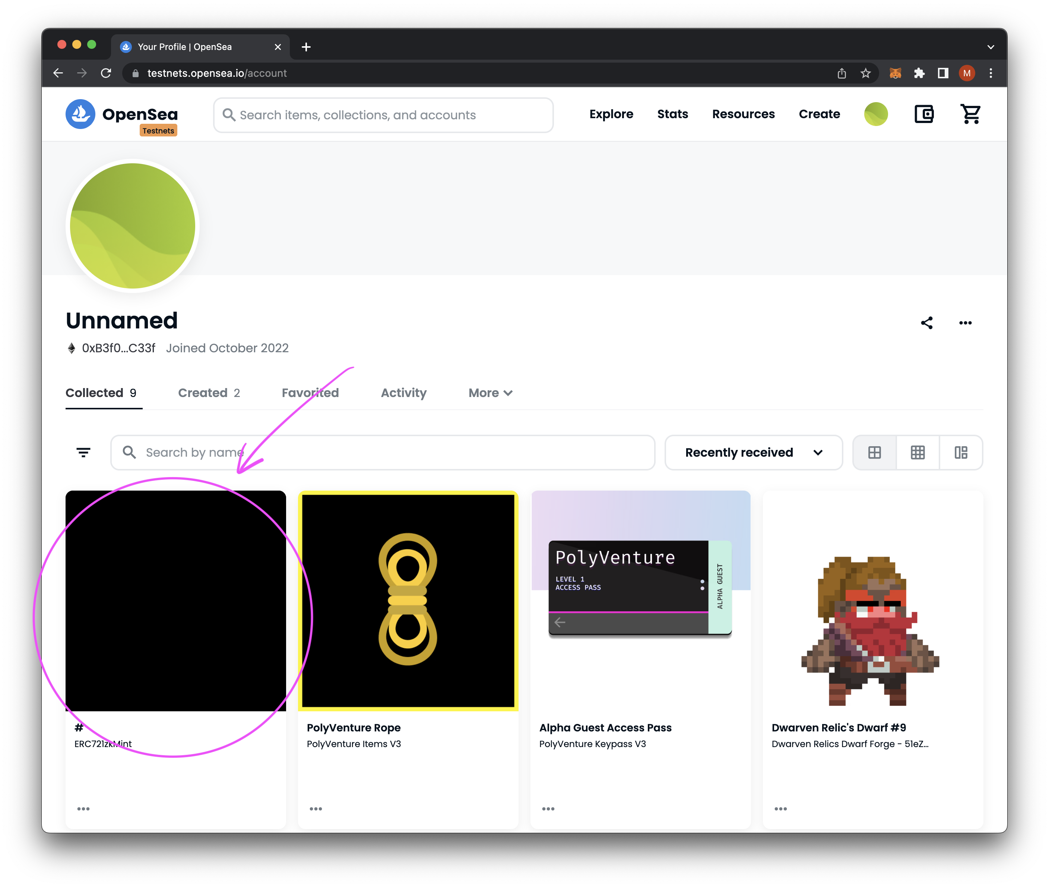Click the MetaMask fox extension icon
The height and width of the screenshot is (888, 1049).
(895, 73)
